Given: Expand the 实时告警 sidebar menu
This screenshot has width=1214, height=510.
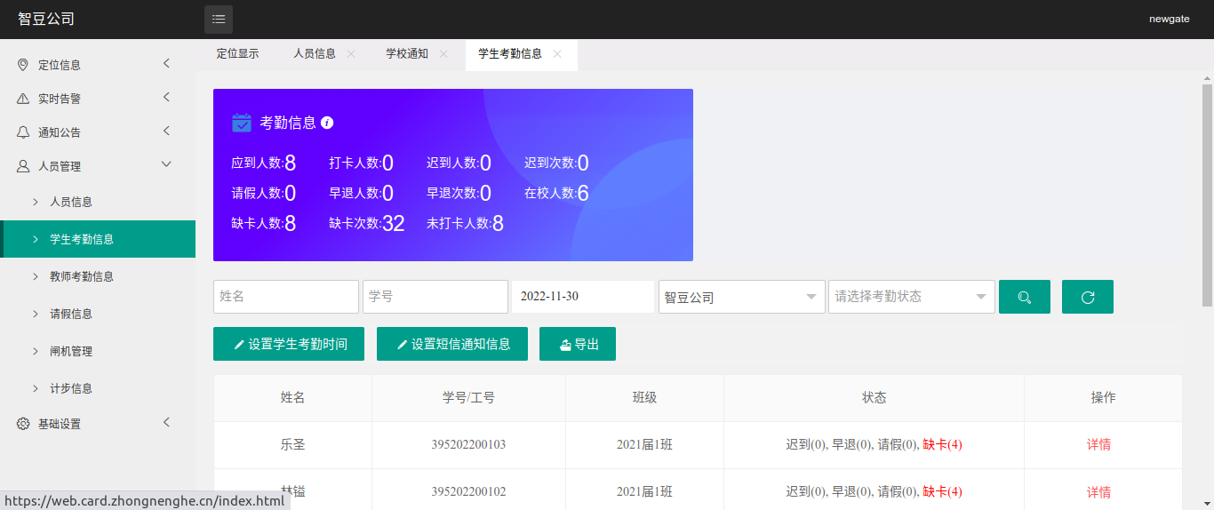Looking at the screenshot, I should (98, 99).
